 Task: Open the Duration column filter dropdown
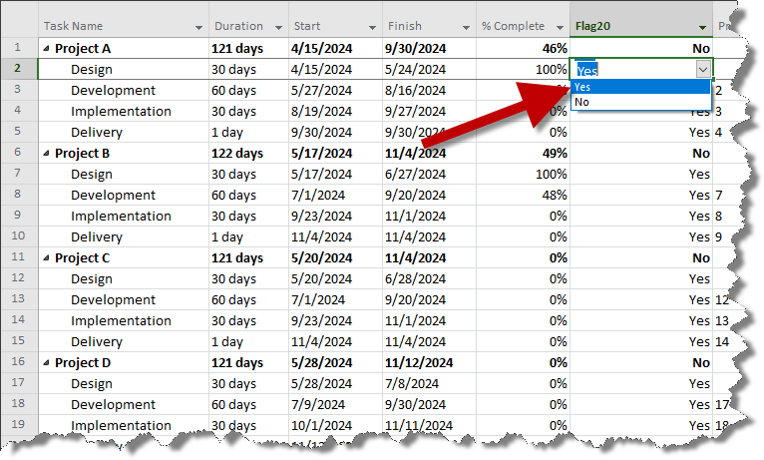(278, 27)
